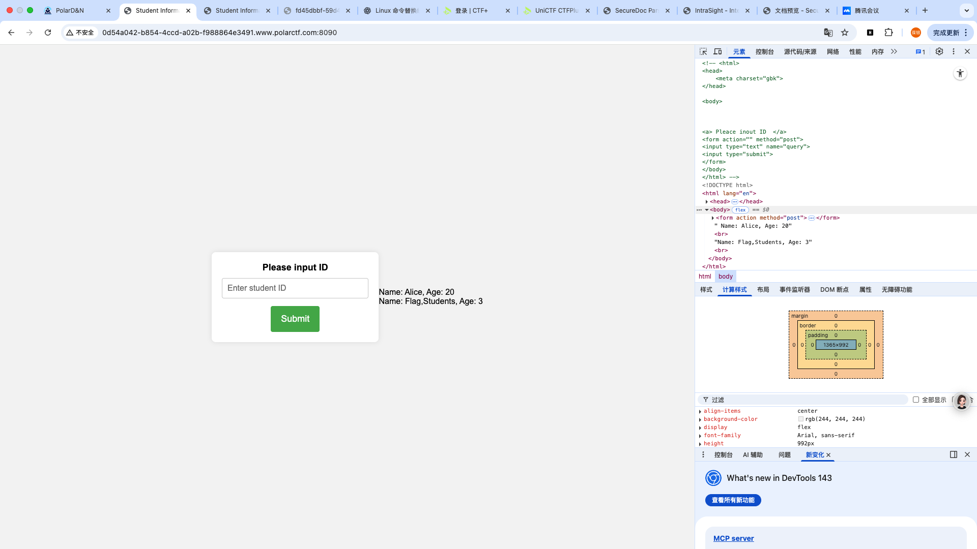Viewport: 977px width, 549px height.
Task: Open drawer three-dot menu
Action: click(x=703, y=454)
